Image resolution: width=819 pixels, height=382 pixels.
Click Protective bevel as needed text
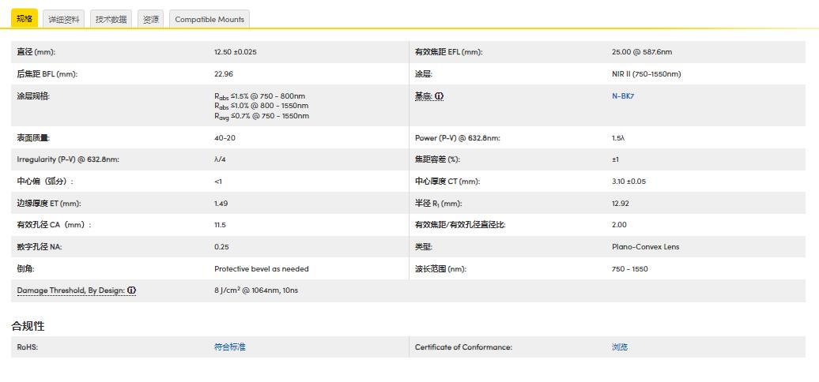coord(261,269)
